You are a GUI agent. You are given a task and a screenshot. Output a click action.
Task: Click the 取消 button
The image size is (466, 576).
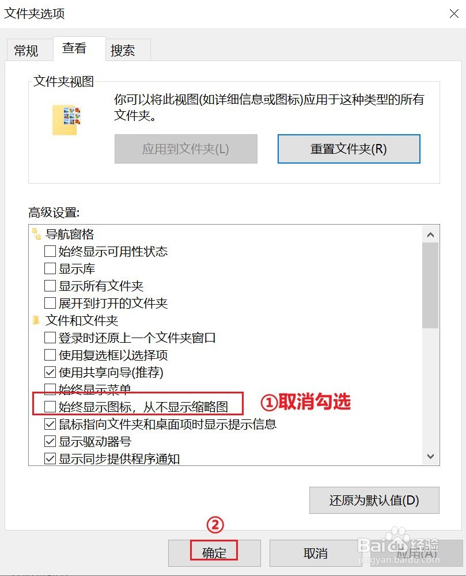tap(316, 553)
